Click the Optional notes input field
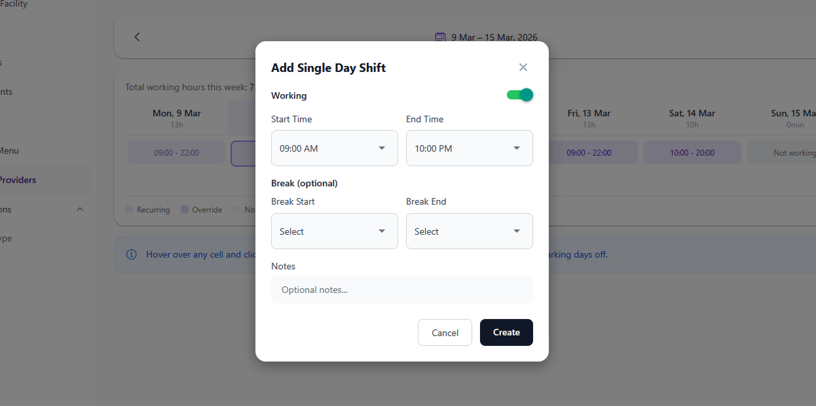This screenshot has height=406, width=816. [401, 290]
